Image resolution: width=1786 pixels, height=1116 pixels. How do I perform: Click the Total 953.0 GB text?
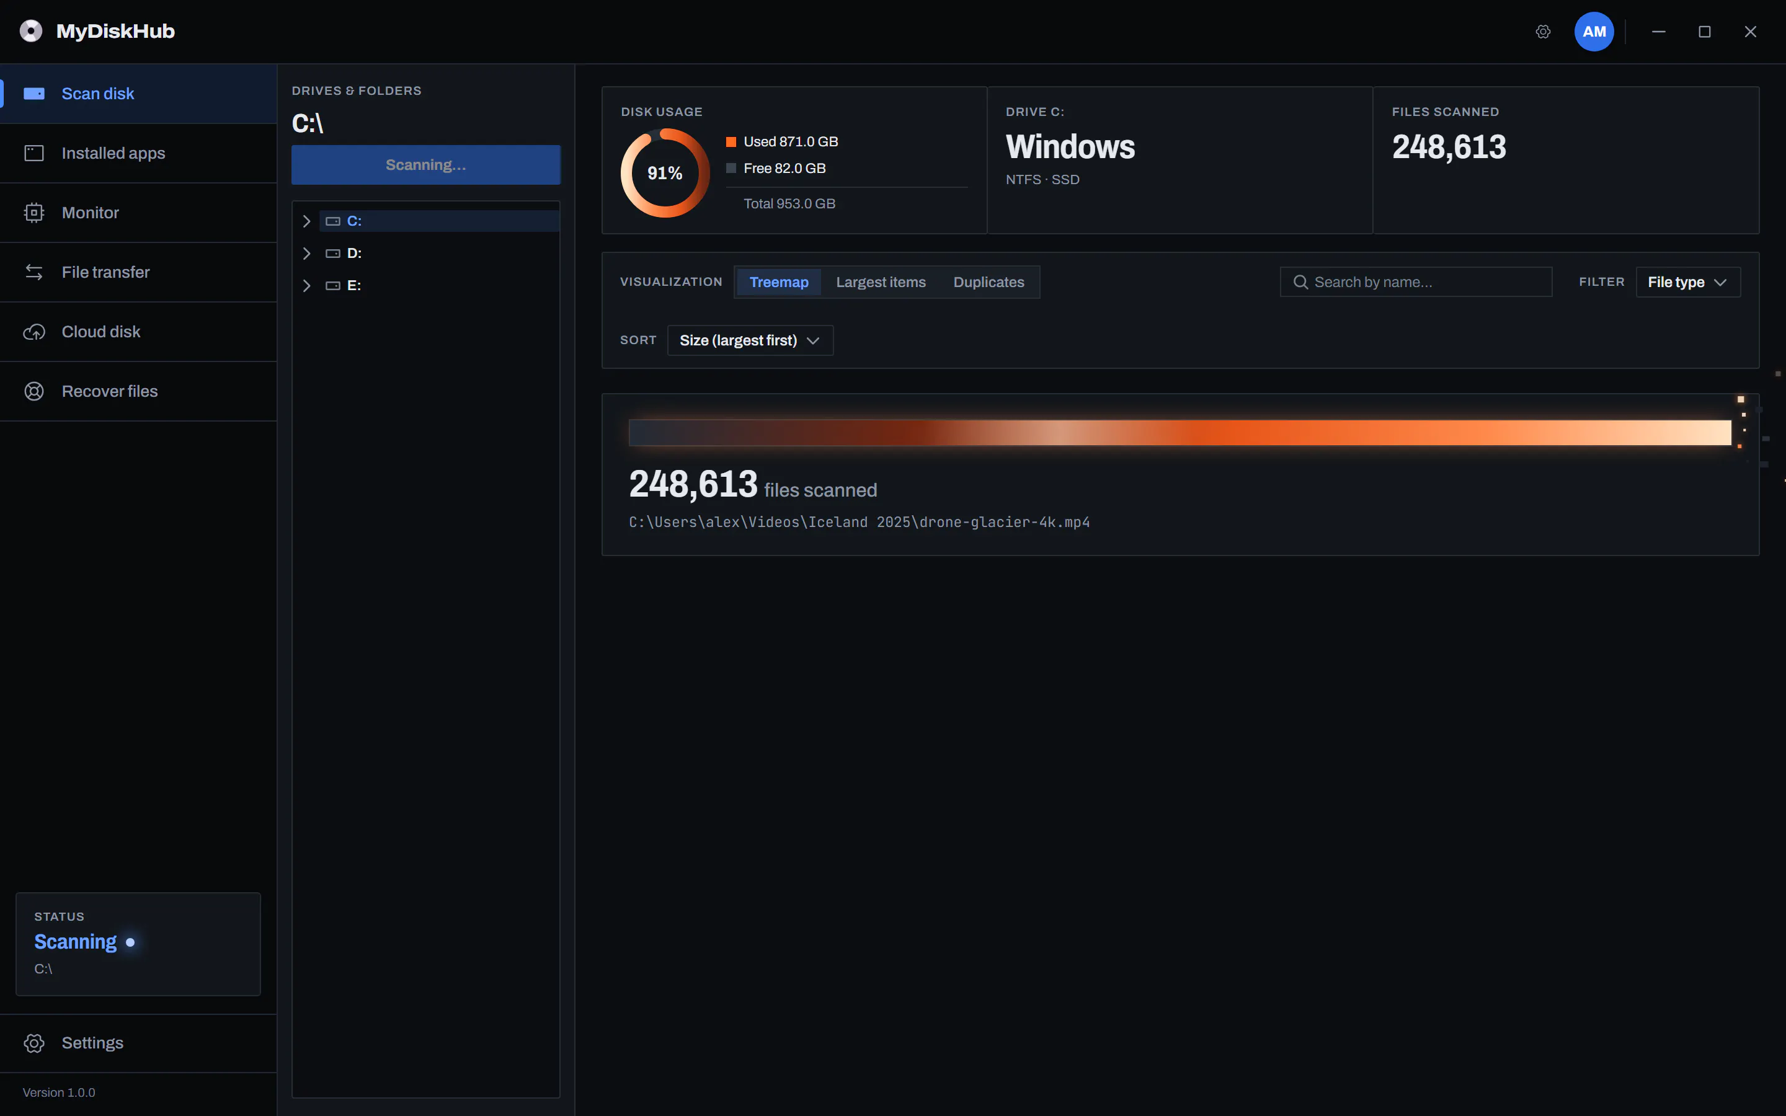coord(789,204)
